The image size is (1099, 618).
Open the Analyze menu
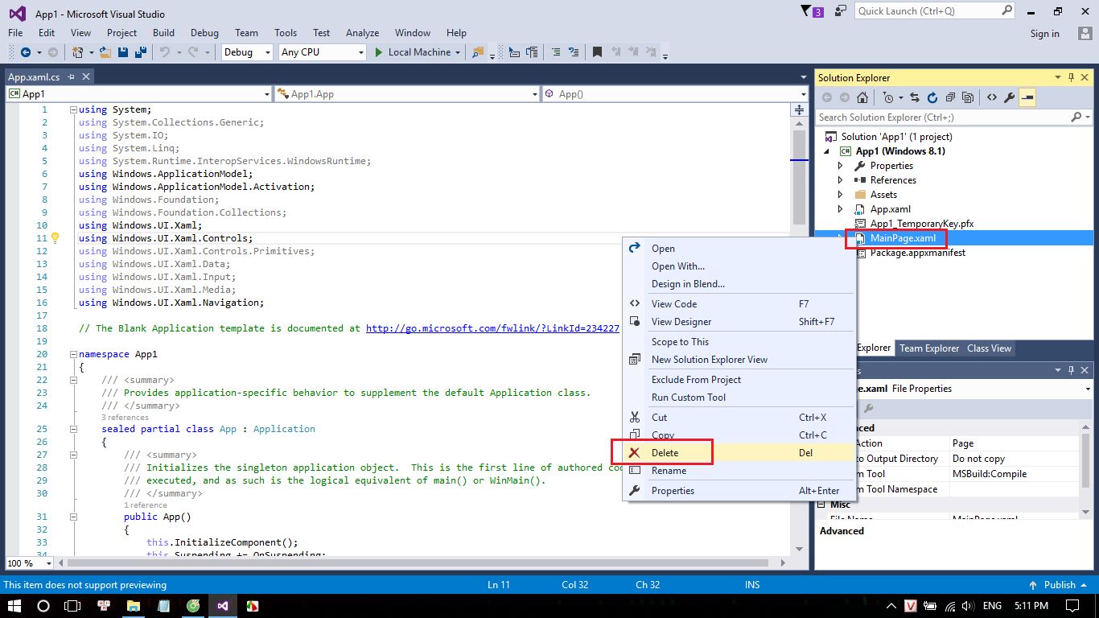[362, 33]
